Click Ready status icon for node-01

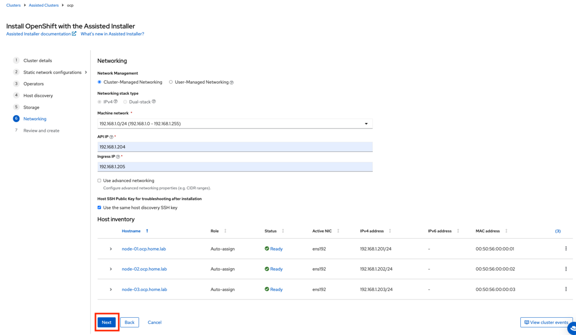coord(267,249)
